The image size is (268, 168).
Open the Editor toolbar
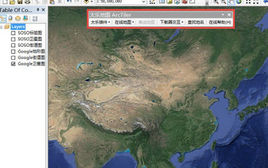pyautogui.click(x=152, y=2)
